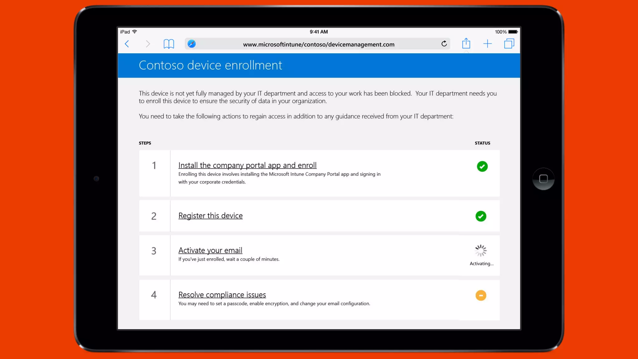Click step number 1

click(154, 165)
